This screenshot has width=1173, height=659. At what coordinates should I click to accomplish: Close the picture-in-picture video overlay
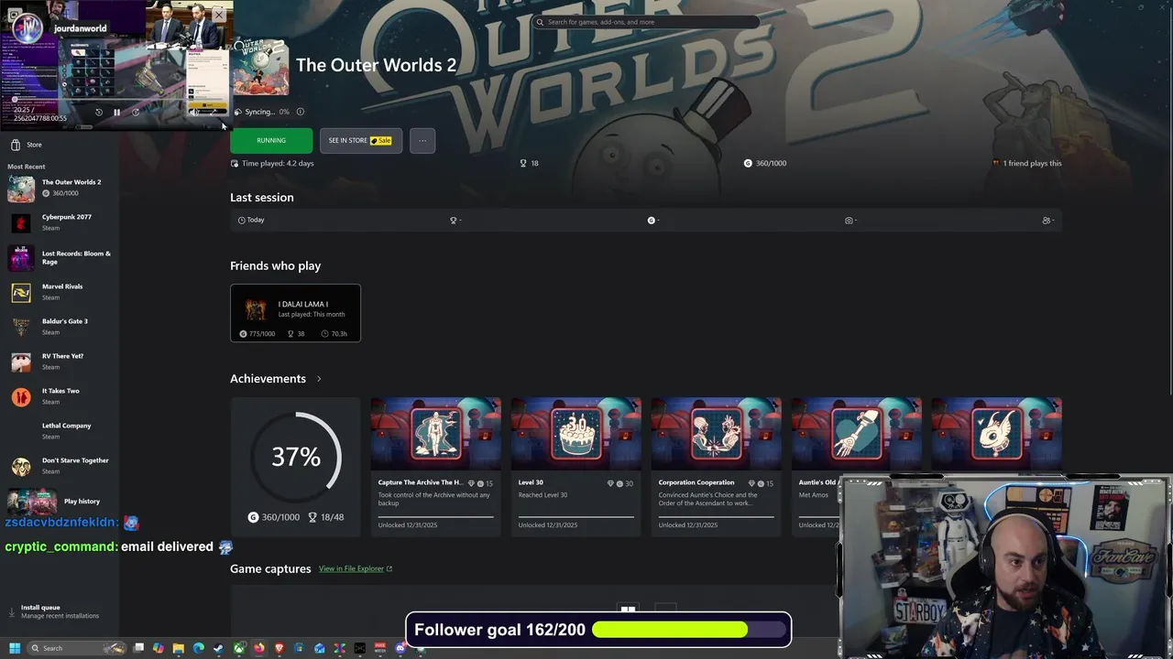click(x=219, y=15)
